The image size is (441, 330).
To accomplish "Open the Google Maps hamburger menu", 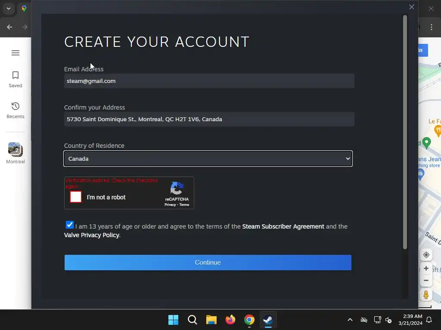I will (16, 53).
